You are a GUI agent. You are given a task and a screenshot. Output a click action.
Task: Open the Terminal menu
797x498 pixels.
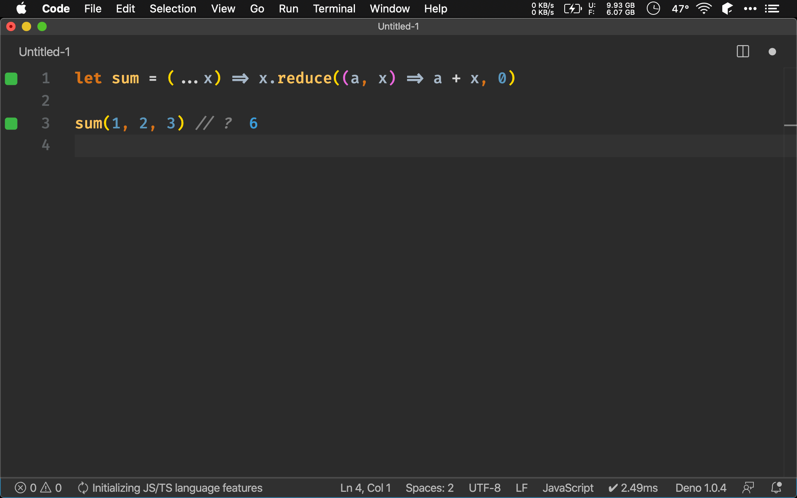pos(334,9)
